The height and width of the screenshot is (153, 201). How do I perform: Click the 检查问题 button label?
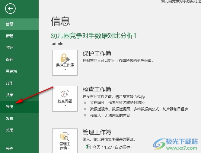click(x=65, y=101)
